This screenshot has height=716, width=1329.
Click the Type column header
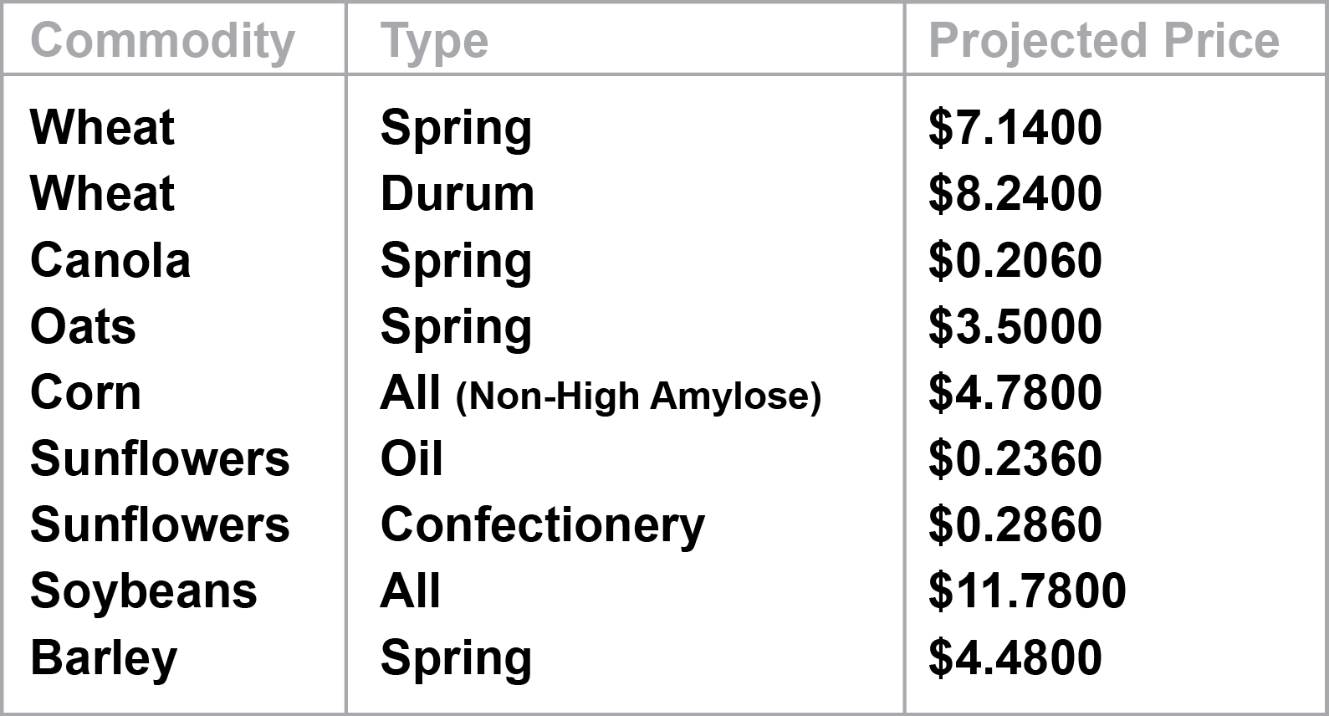pyautogui.click(x=434, y=42)
